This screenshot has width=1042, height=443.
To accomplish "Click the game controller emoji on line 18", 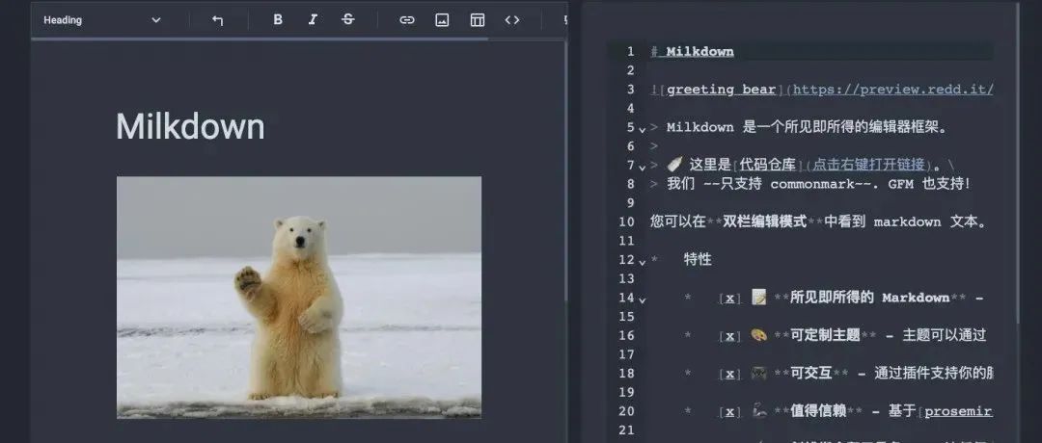I will tap(759, 373).
